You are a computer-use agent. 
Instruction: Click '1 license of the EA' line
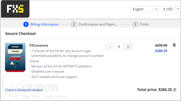click(x=60, y=51)
